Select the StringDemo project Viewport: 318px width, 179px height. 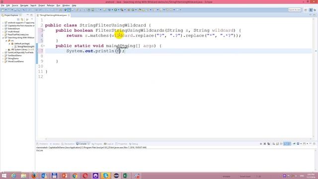(x=13, y=59)
